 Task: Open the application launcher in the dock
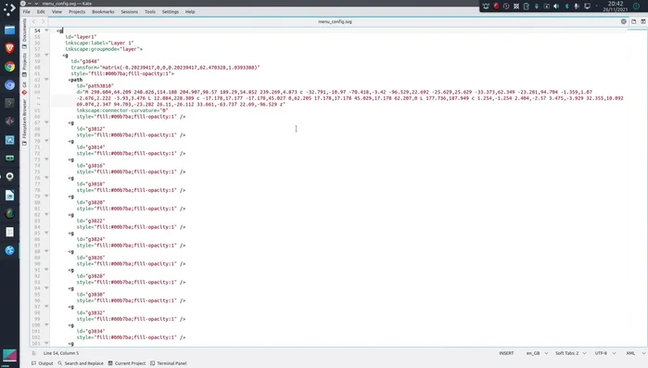pos(9,10)
